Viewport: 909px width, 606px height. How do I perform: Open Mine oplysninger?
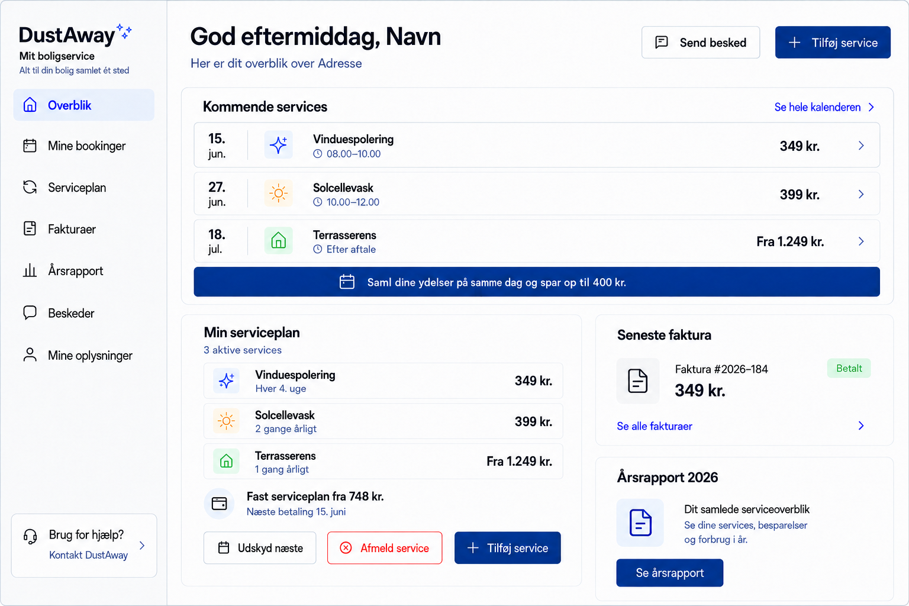point(84,354)
